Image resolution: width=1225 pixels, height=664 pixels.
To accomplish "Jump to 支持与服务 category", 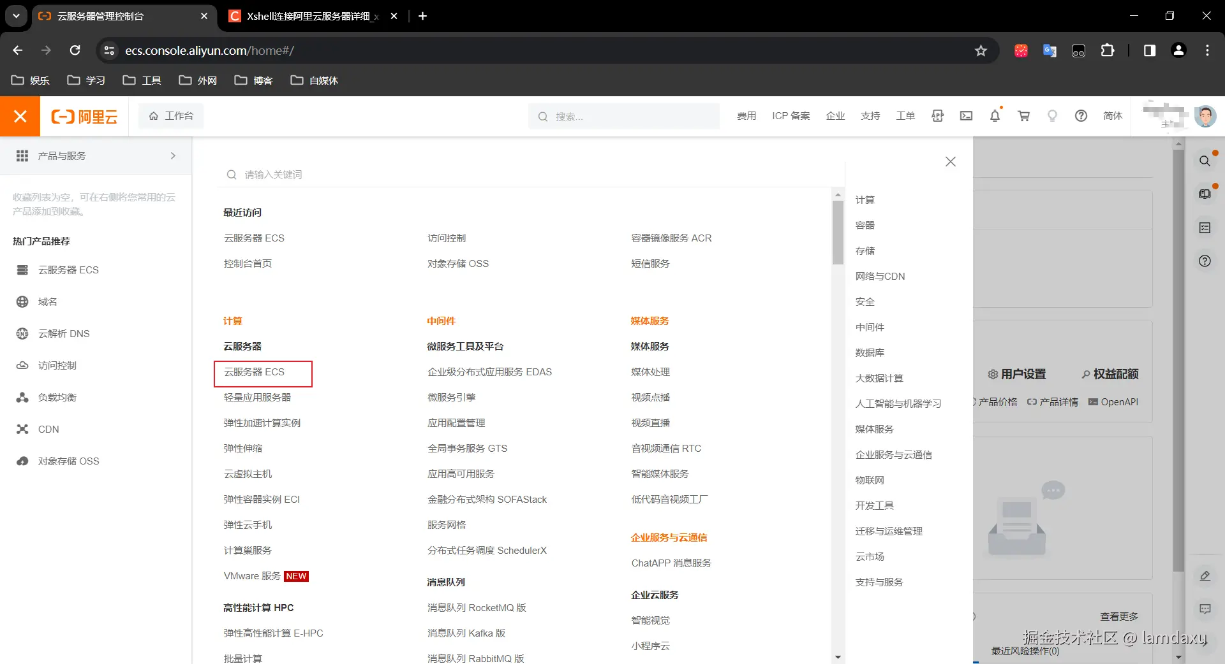I will point(879,582).
